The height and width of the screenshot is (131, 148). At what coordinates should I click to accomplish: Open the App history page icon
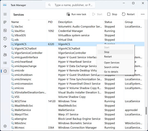(5, 39)
